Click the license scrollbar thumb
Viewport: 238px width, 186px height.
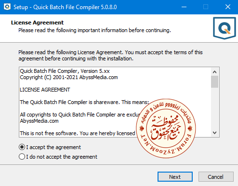pos(214,81)
